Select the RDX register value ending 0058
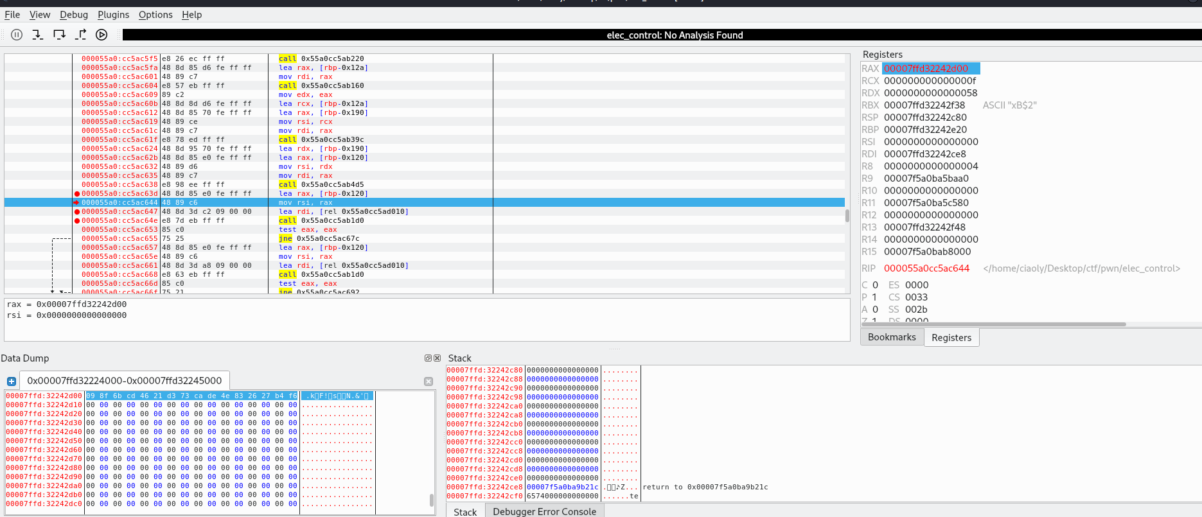 click(930, 92)
